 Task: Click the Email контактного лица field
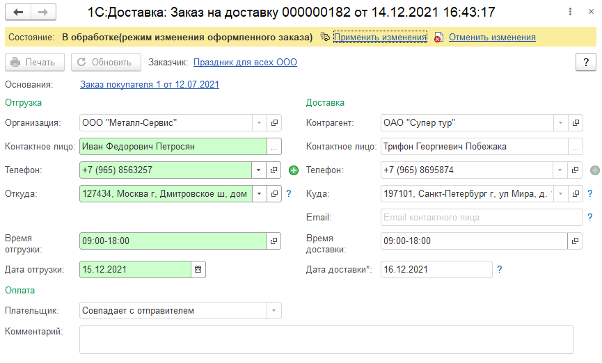click(482, 217)
